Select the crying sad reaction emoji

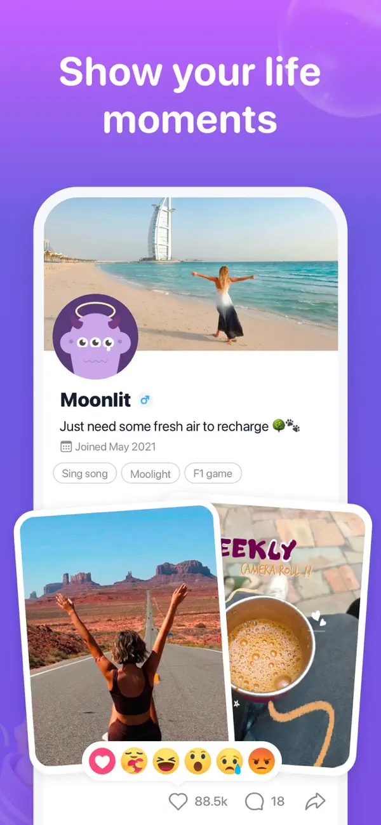point(229,761)
